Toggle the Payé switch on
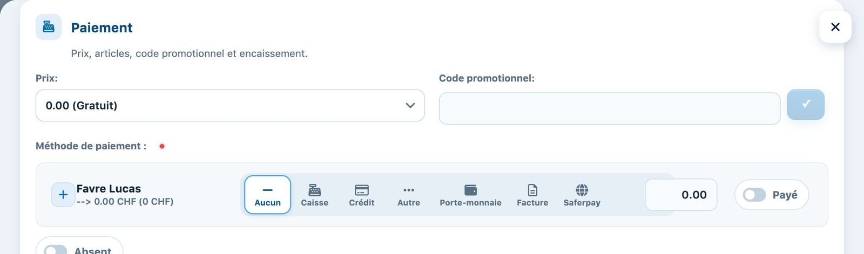Screen dimensions: 864x254 [754, 195]
